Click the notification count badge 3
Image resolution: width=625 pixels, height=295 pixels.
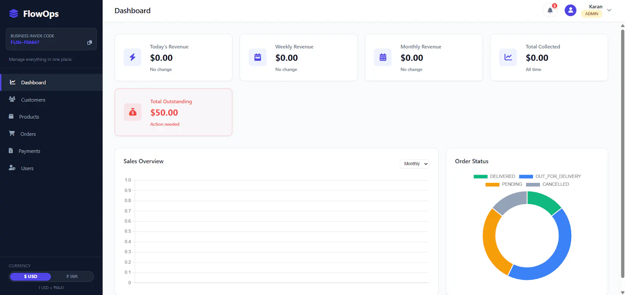point(554,6)
